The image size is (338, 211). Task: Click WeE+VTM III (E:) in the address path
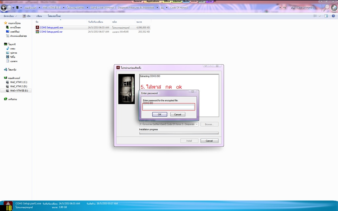point(51,8)
